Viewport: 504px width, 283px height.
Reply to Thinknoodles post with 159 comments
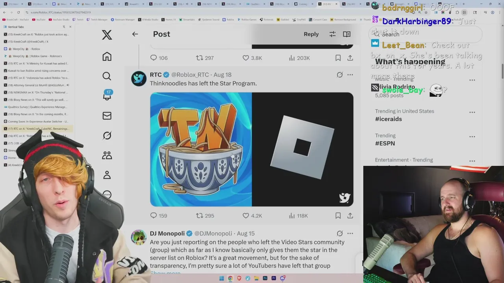point(158,215)
